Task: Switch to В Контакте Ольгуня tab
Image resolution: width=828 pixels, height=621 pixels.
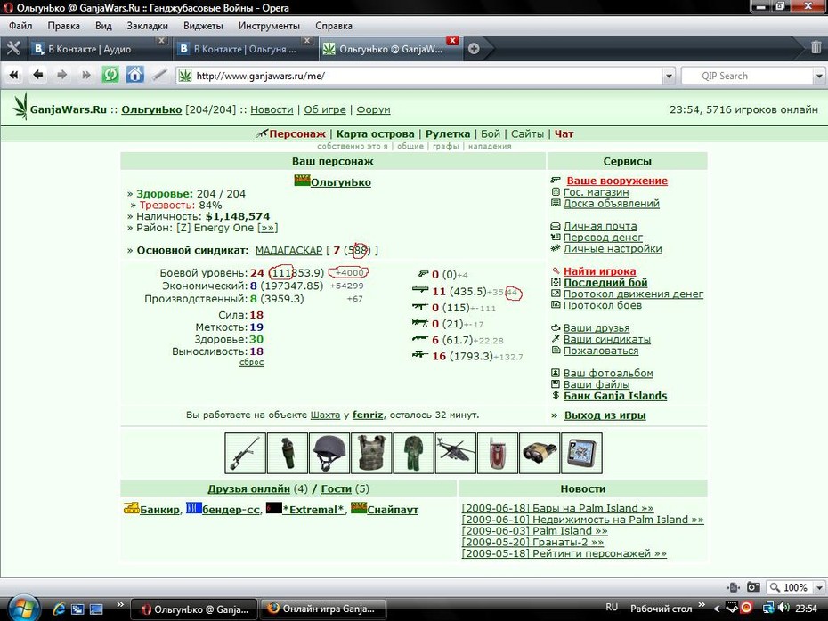Action: (x=244, y=49)
